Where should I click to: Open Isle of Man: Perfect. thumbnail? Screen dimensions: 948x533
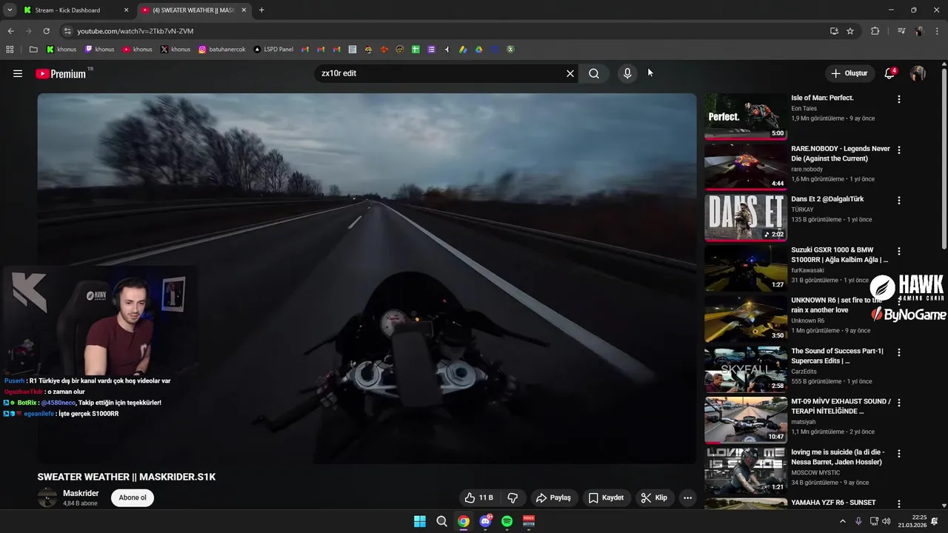[x=746, y=115]
